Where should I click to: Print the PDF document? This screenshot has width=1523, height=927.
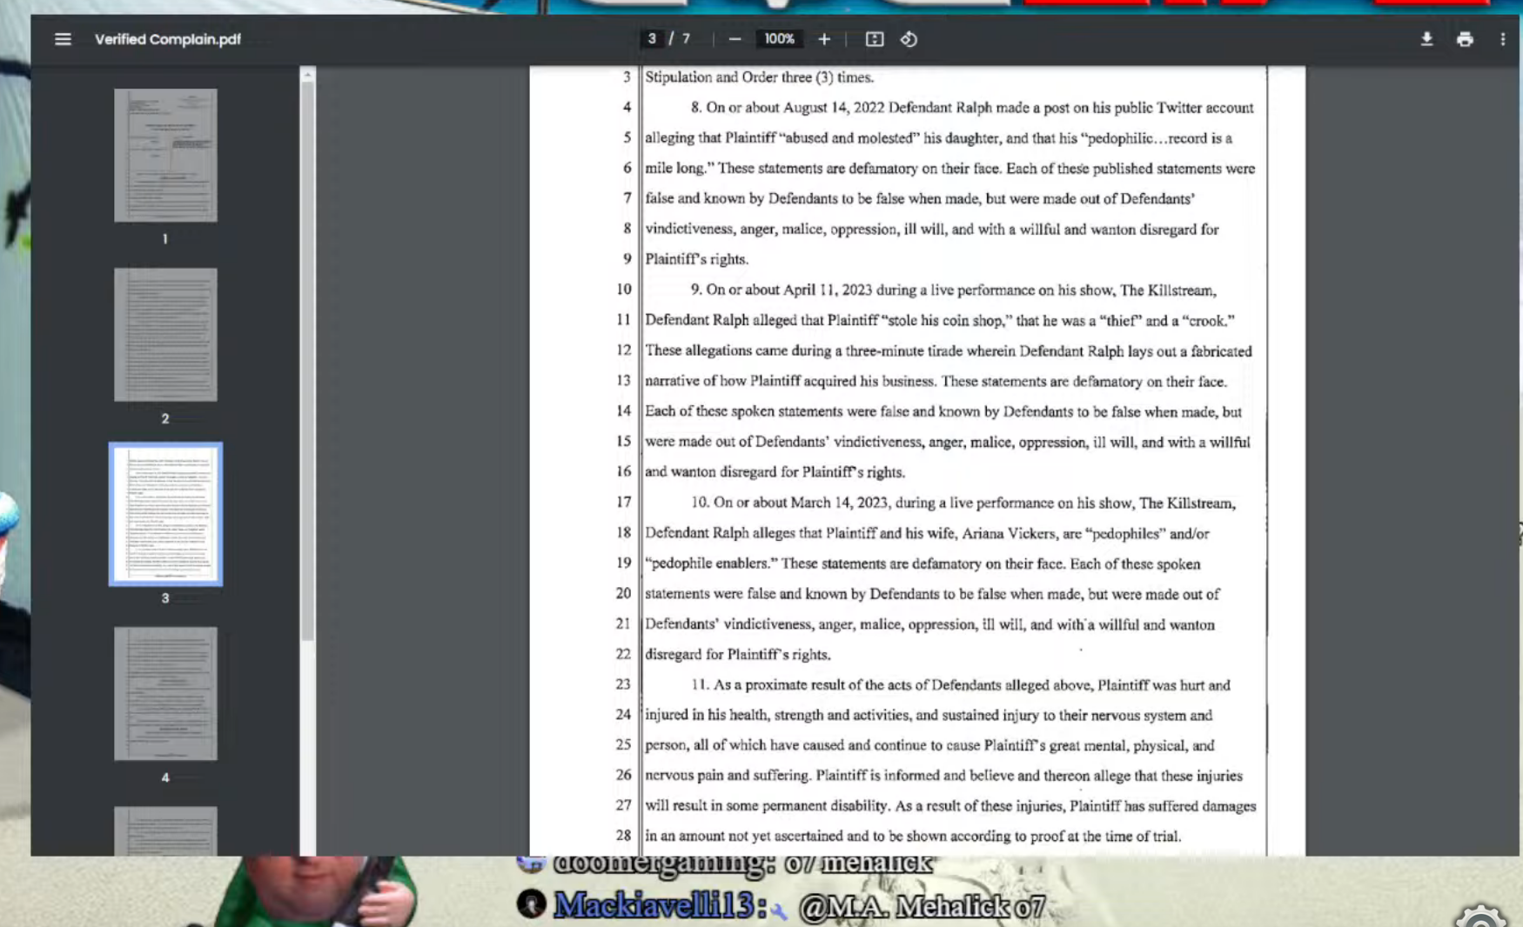(1465, 39)
